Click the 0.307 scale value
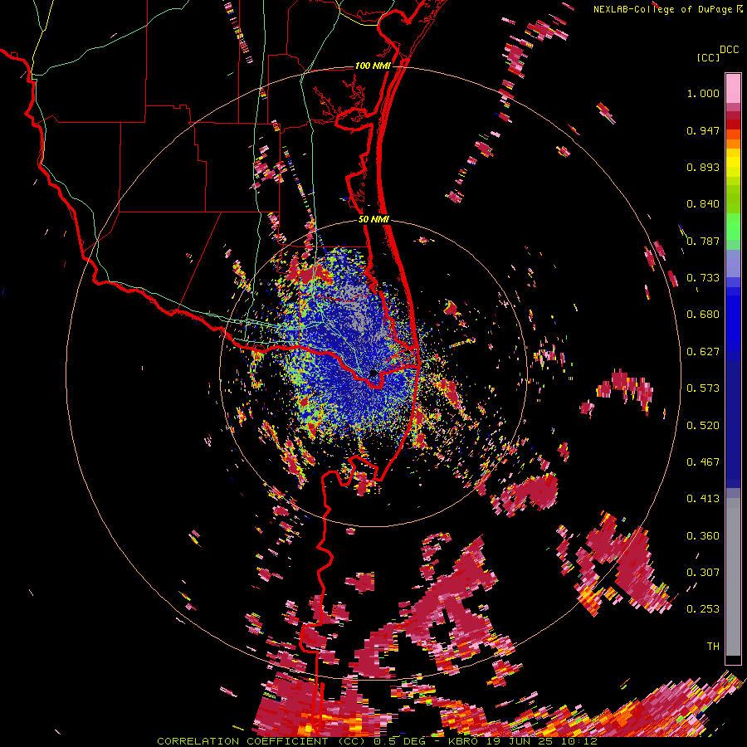747x747 pixels. pyautogui.click(x=703, y=573)
